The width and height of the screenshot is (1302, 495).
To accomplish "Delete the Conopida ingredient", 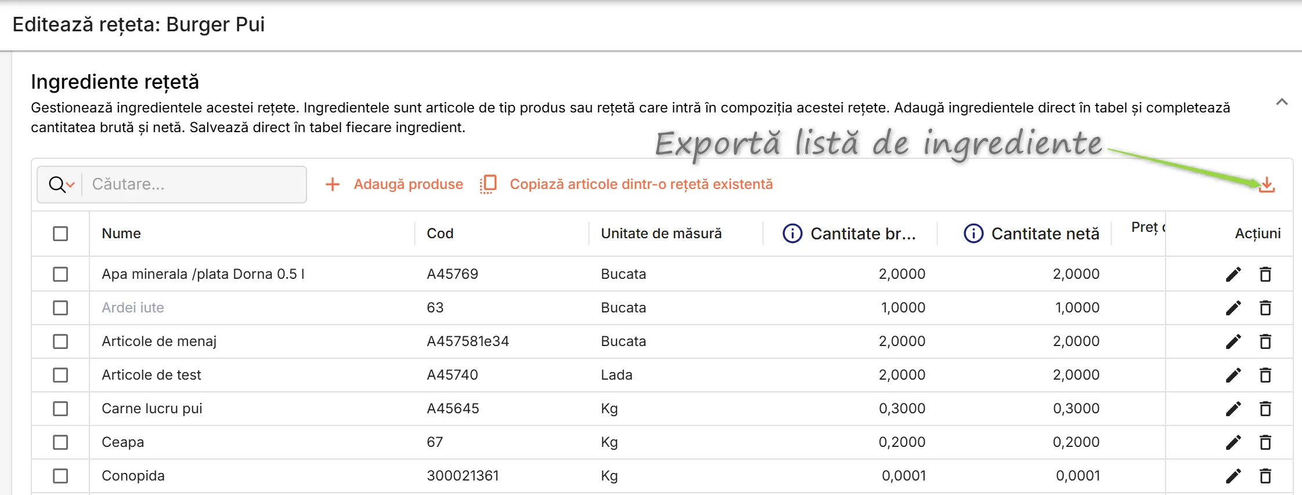I will click(1265, 476).
